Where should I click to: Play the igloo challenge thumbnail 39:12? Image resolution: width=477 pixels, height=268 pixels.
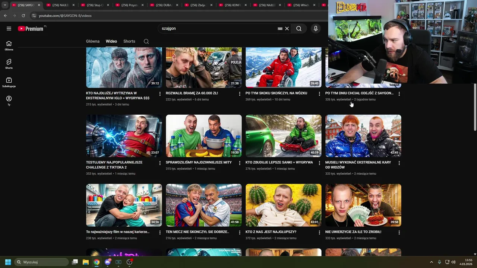pos(124,67)
